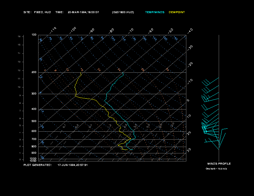Click the -20 temperature label on right edge
The width and height of the screenshot is (254, 196).
click(x=190, y=65)
